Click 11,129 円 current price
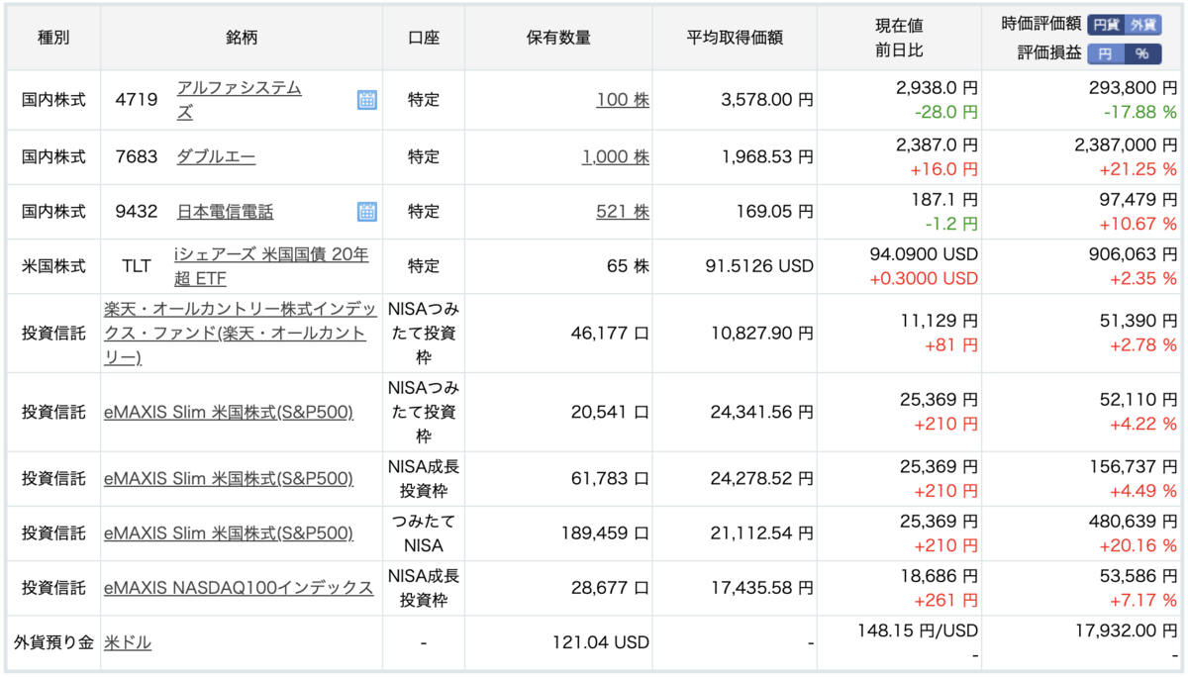Screen dimensions: 1188x677 (x=937, y=320)
